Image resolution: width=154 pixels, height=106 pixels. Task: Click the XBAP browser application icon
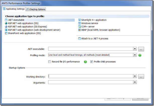pos(79,30)
